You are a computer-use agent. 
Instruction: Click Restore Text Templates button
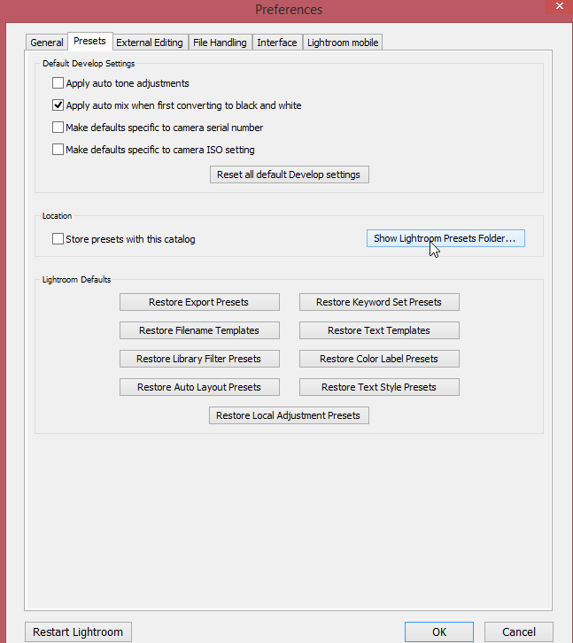[379, 330]
